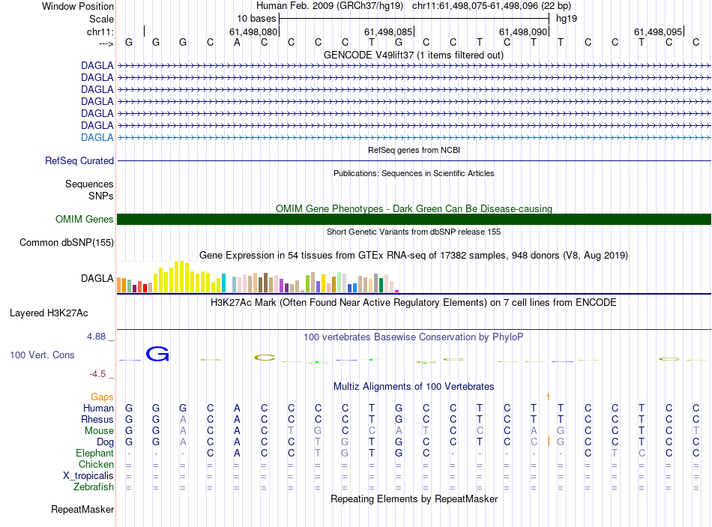Click the 61,498,080 coordinate label
Viewport: 712px width, 527px height.
[253, 31]
